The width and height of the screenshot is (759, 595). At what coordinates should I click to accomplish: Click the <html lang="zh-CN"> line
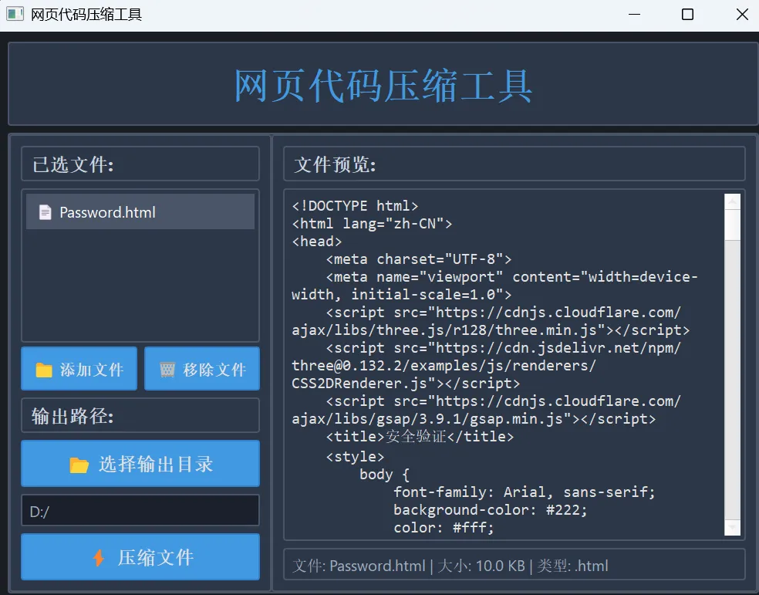click(372, 224)
